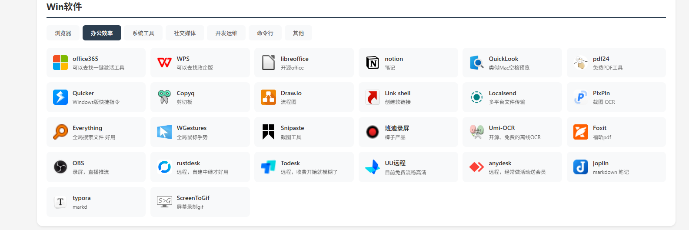689x230 pixels.
Task: Click the Localsend title link
Action: click(x=502, y=93)
